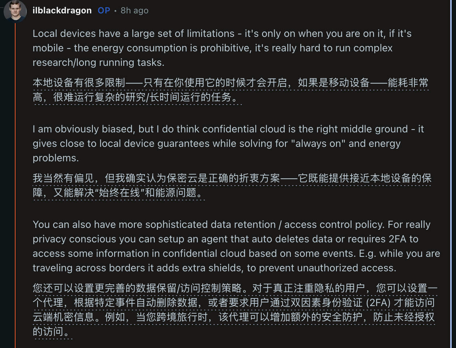This screenshot has height=348, width=456.
Task: Open comment permalink via '8h ago' timestamp
Action: (x=134, y=10)
